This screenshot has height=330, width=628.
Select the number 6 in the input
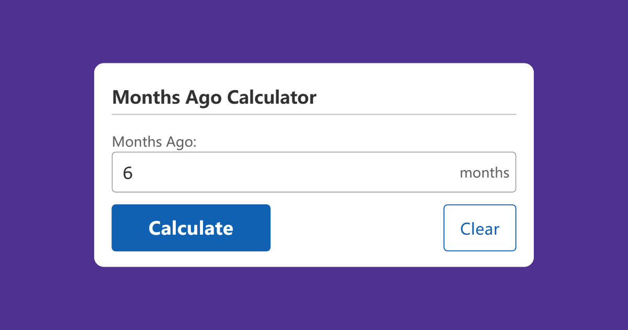tap(128, 172)
